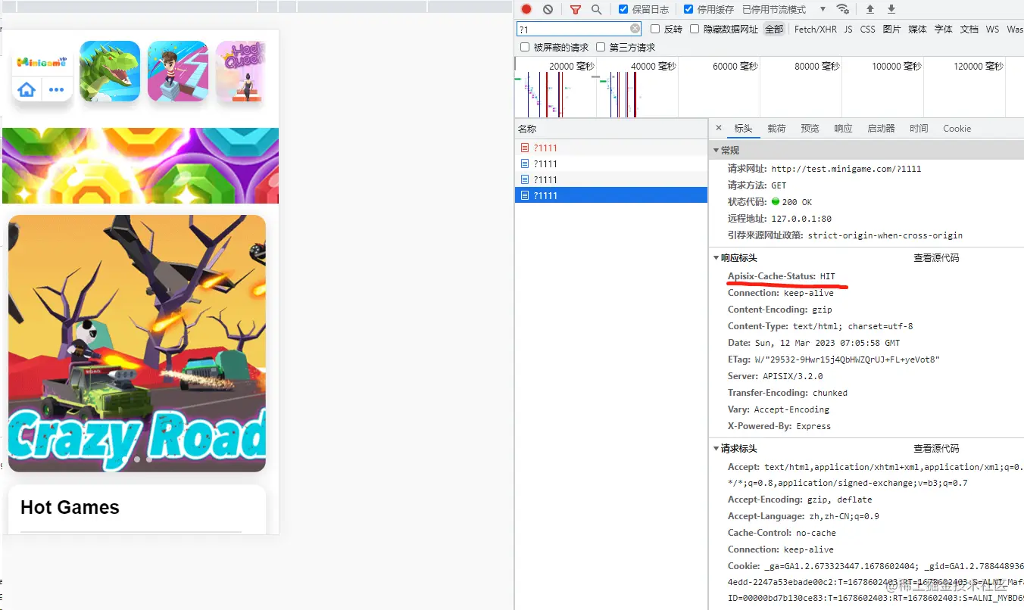The height and width of the screenshot is (610, 1024).
Task: Click the network conditions wifi icon
Action: click(844, 9)
